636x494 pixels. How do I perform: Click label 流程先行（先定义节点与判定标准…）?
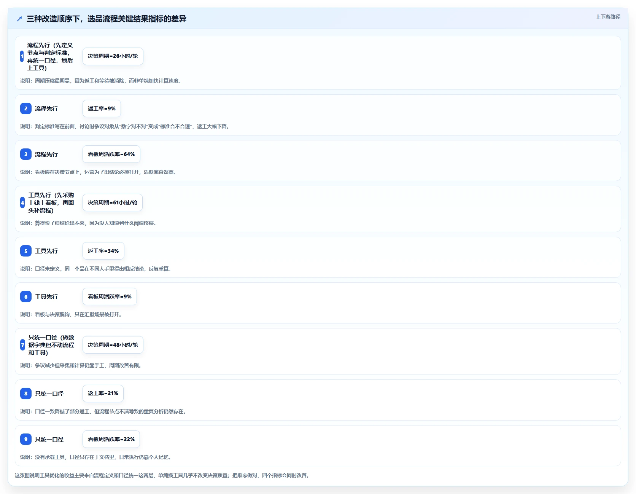[50, 56]
